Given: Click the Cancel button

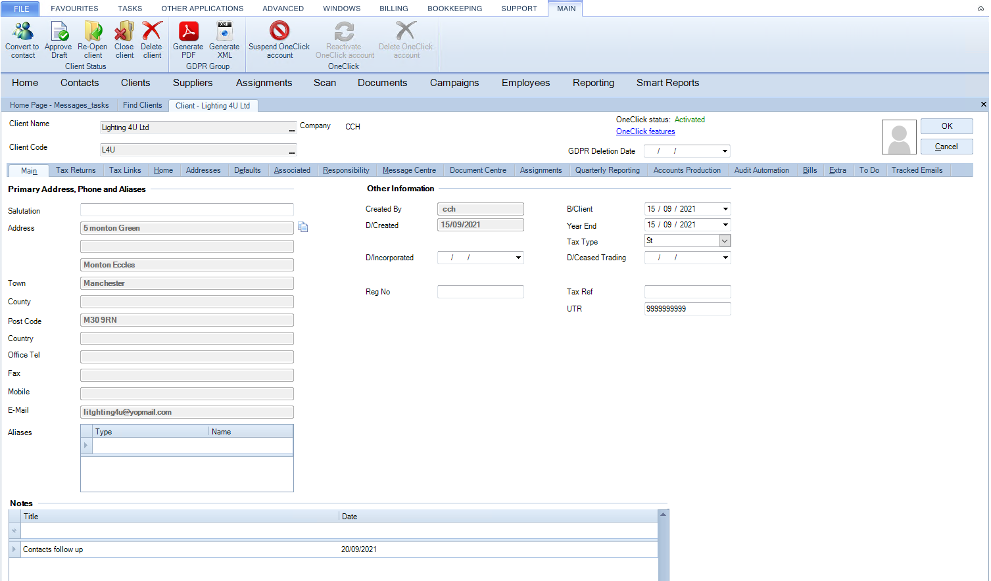Looking at the screenshot, I should (x=946, y=147).
